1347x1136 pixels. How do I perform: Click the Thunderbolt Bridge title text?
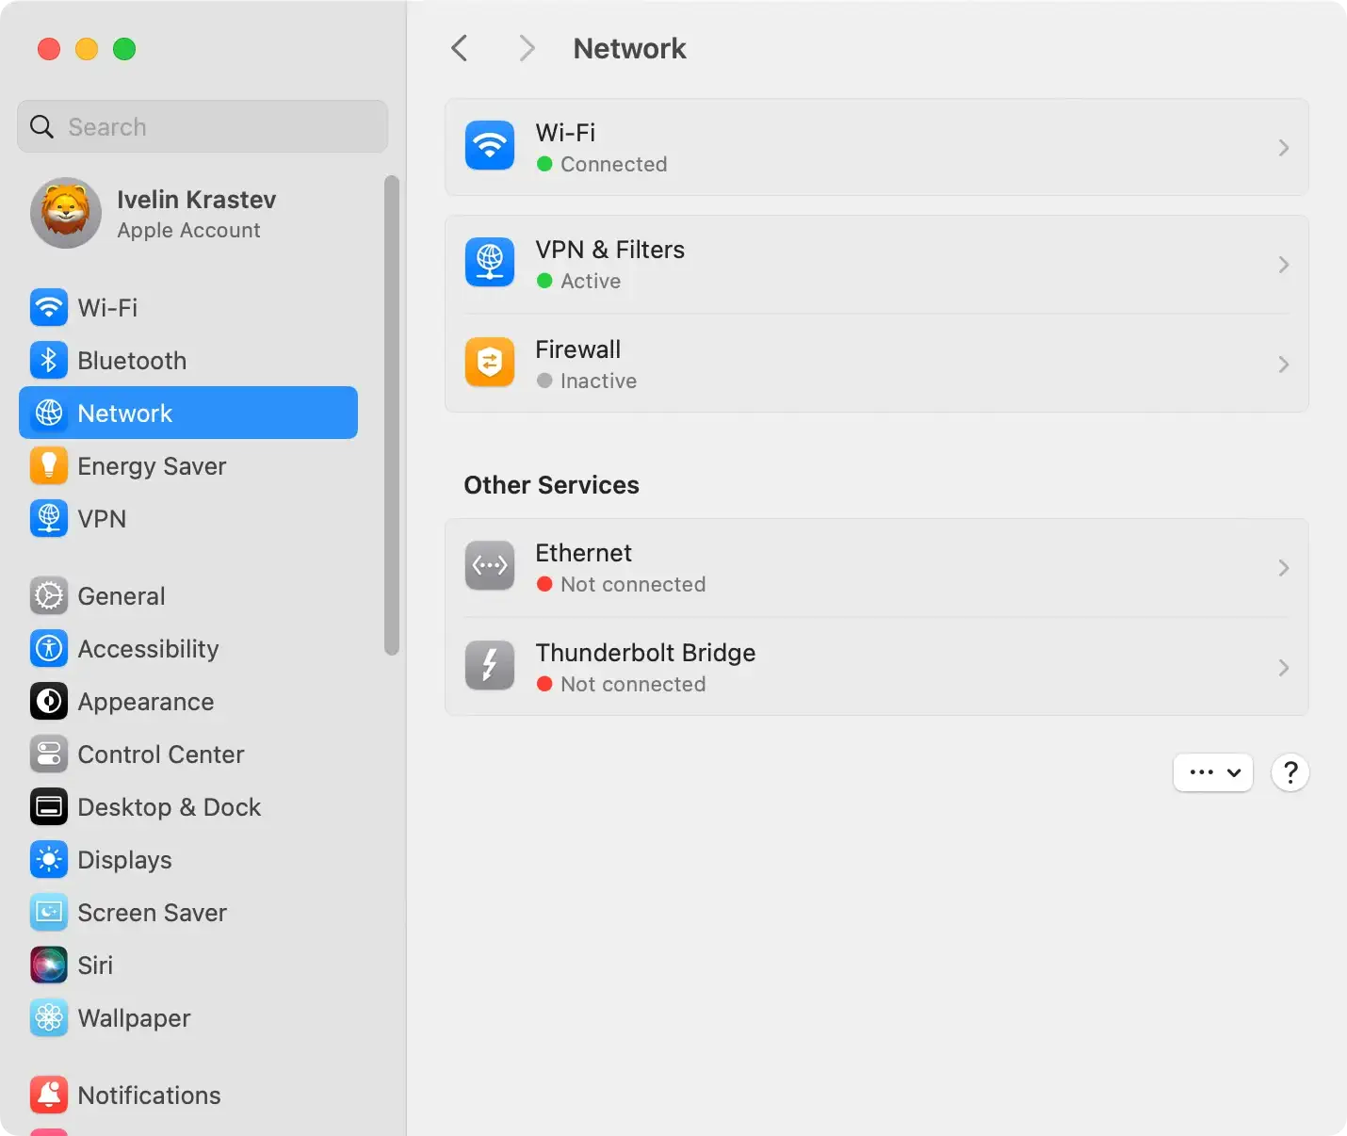(645, 653)
